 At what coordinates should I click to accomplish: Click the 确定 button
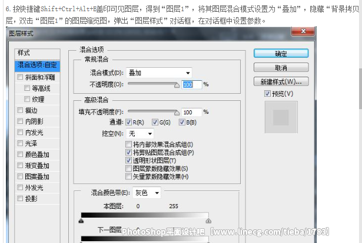(x=281, y=54)
